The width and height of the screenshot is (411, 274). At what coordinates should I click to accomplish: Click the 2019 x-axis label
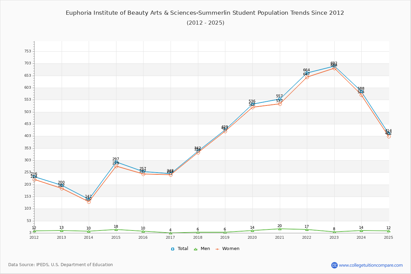225,237
